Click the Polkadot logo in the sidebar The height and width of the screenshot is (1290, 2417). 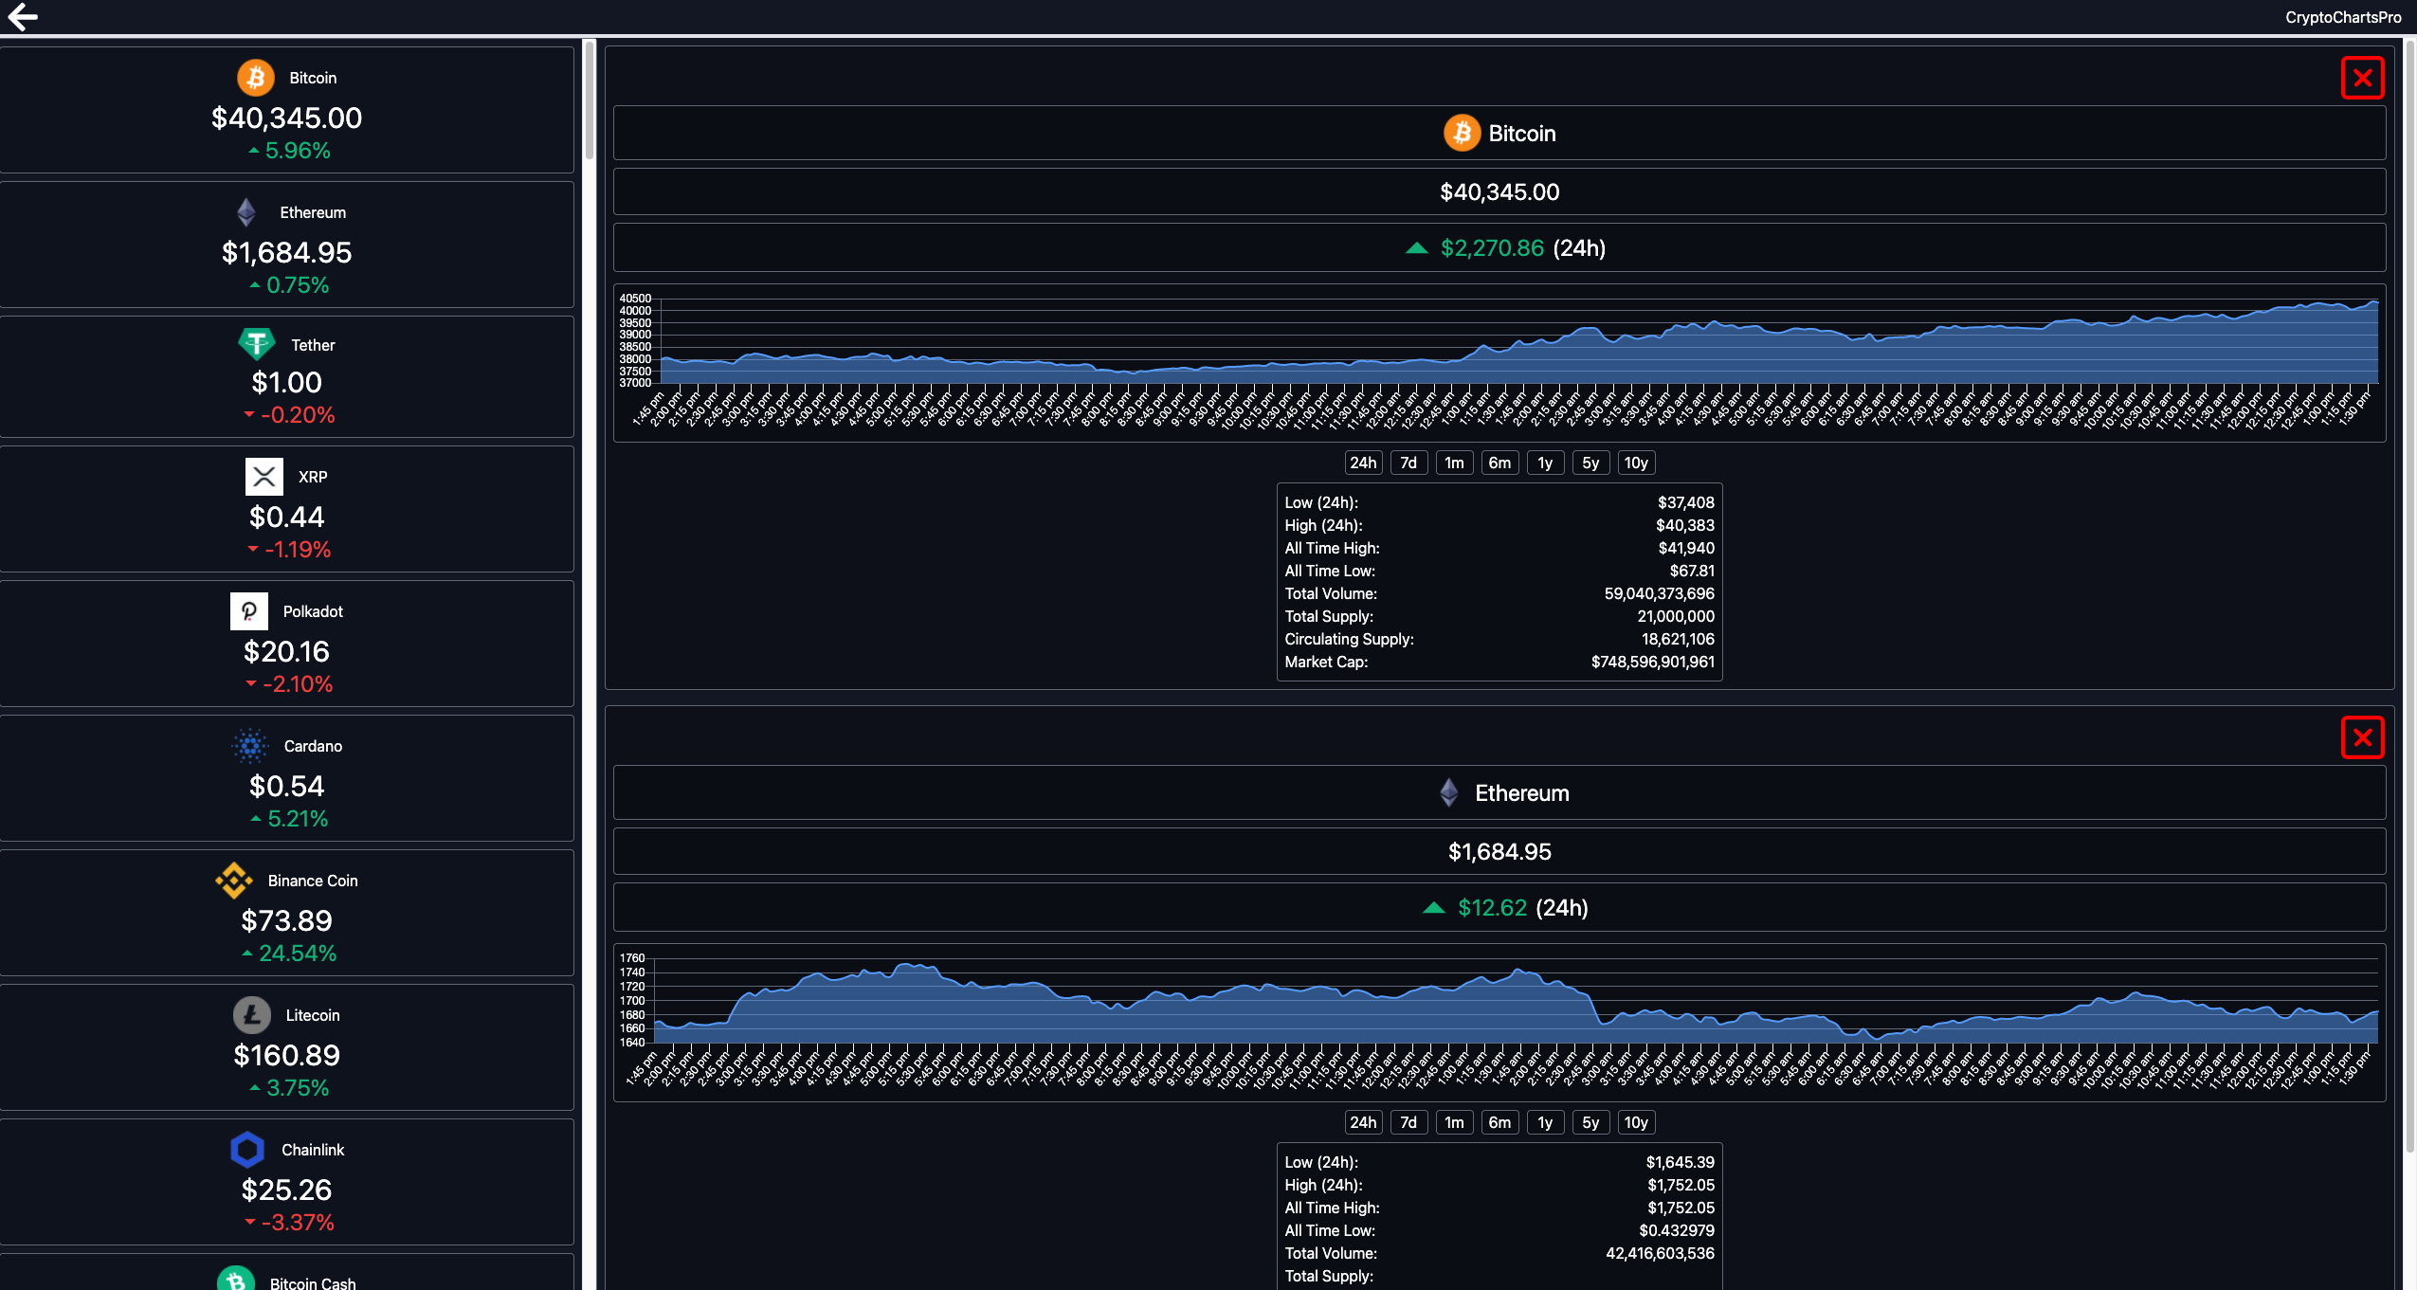(249, 611)
